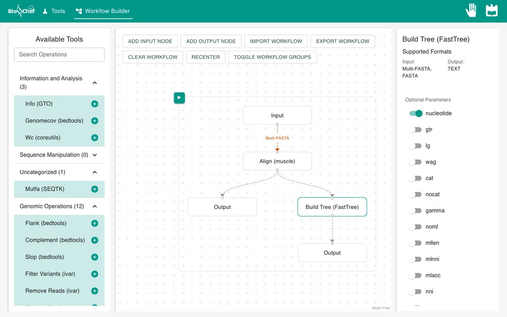Add Remove Reads (ivar) with plus icon

click(x=95, y=291)
